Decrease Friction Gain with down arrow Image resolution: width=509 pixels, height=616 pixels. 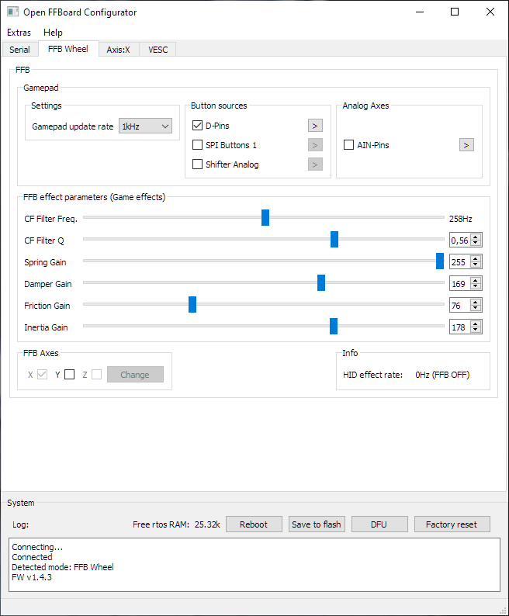[x=476, y=307]
